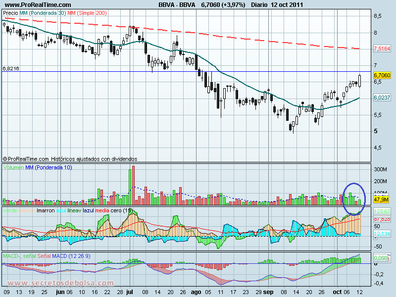Click the last white candlestick of 12 oct

coord(360,81)
